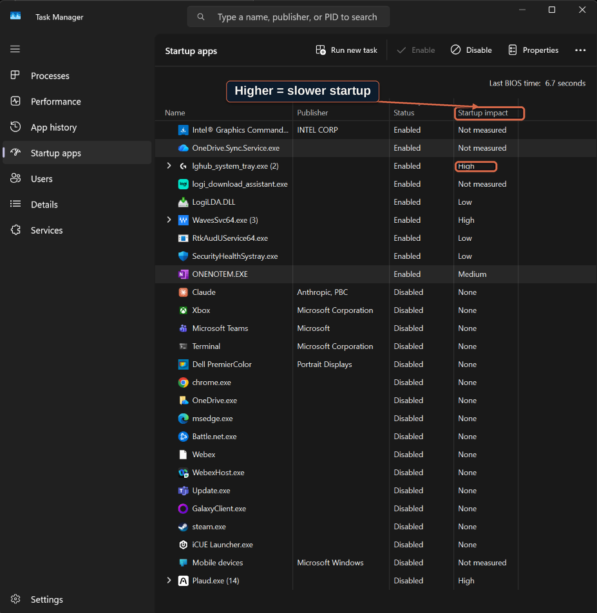
Task: Expand the Plaud.exe (14) group
Action: [169, 580]
